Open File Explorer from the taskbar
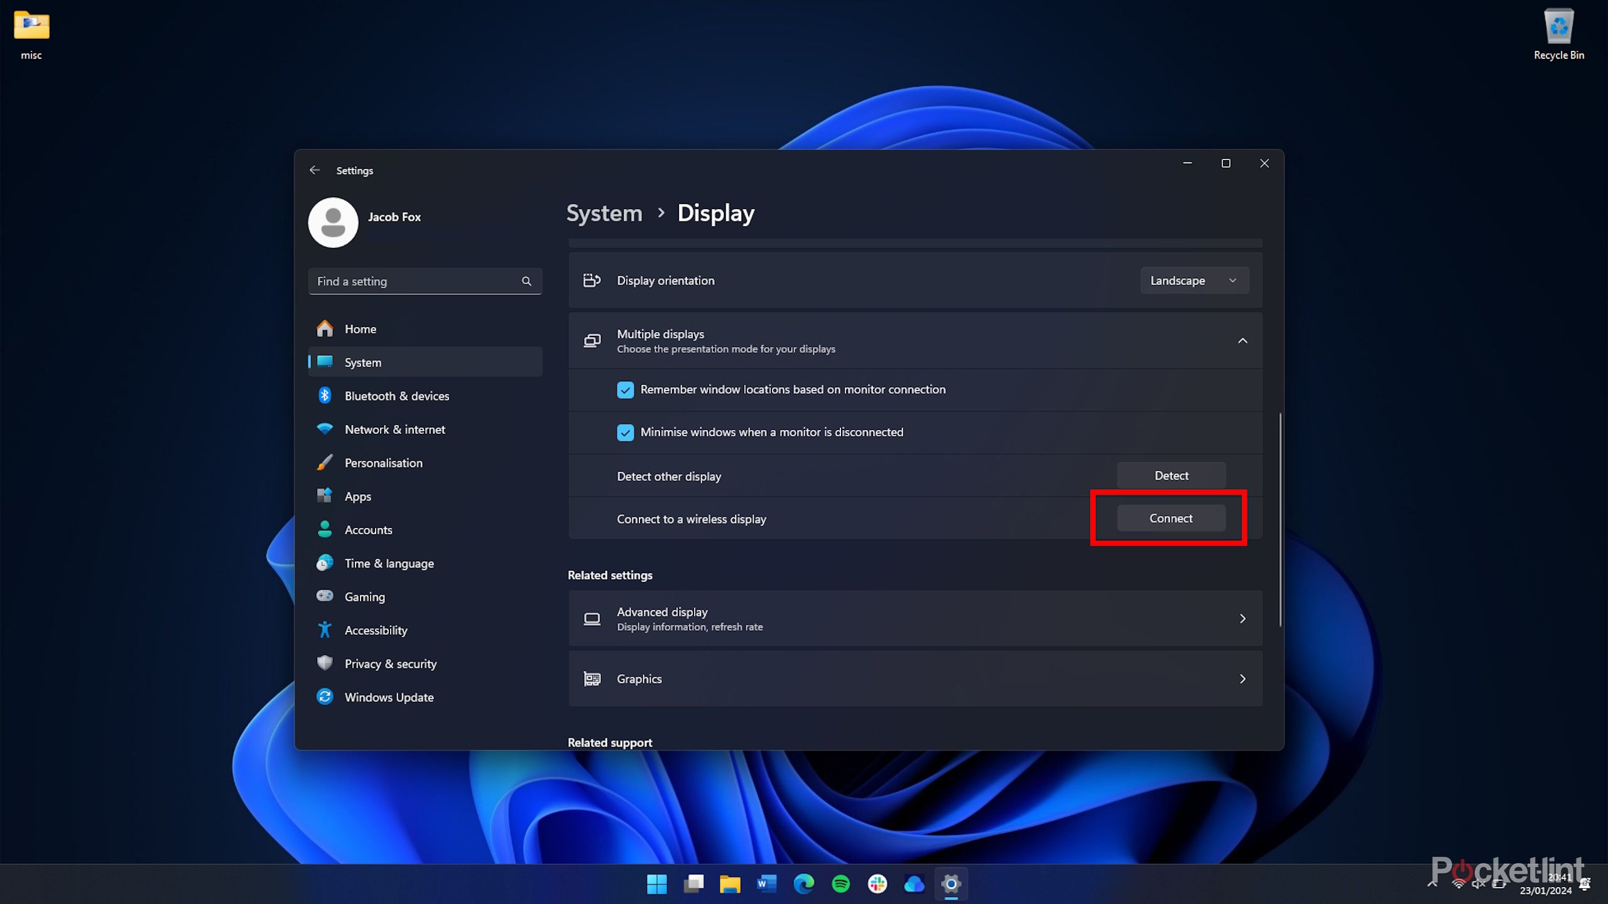Viewport: 1608px width, 904px height. point(730,884)
